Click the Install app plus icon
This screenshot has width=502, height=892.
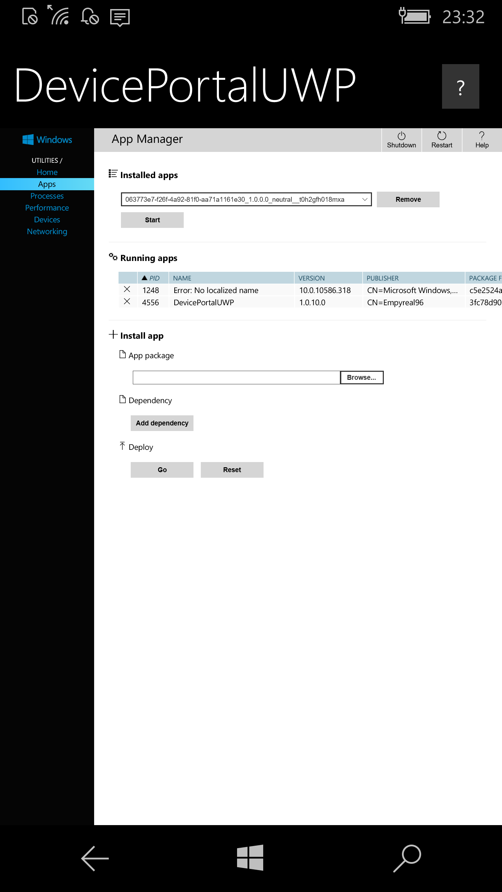pos(113,334)
